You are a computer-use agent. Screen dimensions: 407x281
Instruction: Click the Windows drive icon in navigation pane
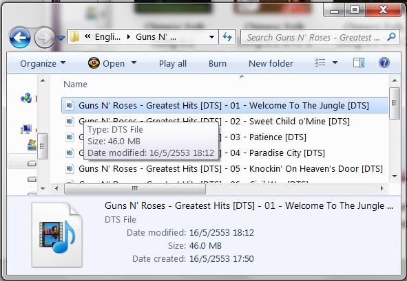(32, 144)
